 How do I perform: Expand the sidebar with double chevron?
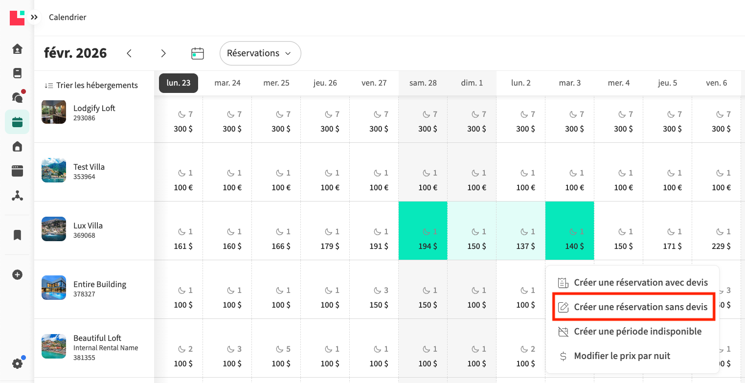(34, 17)
